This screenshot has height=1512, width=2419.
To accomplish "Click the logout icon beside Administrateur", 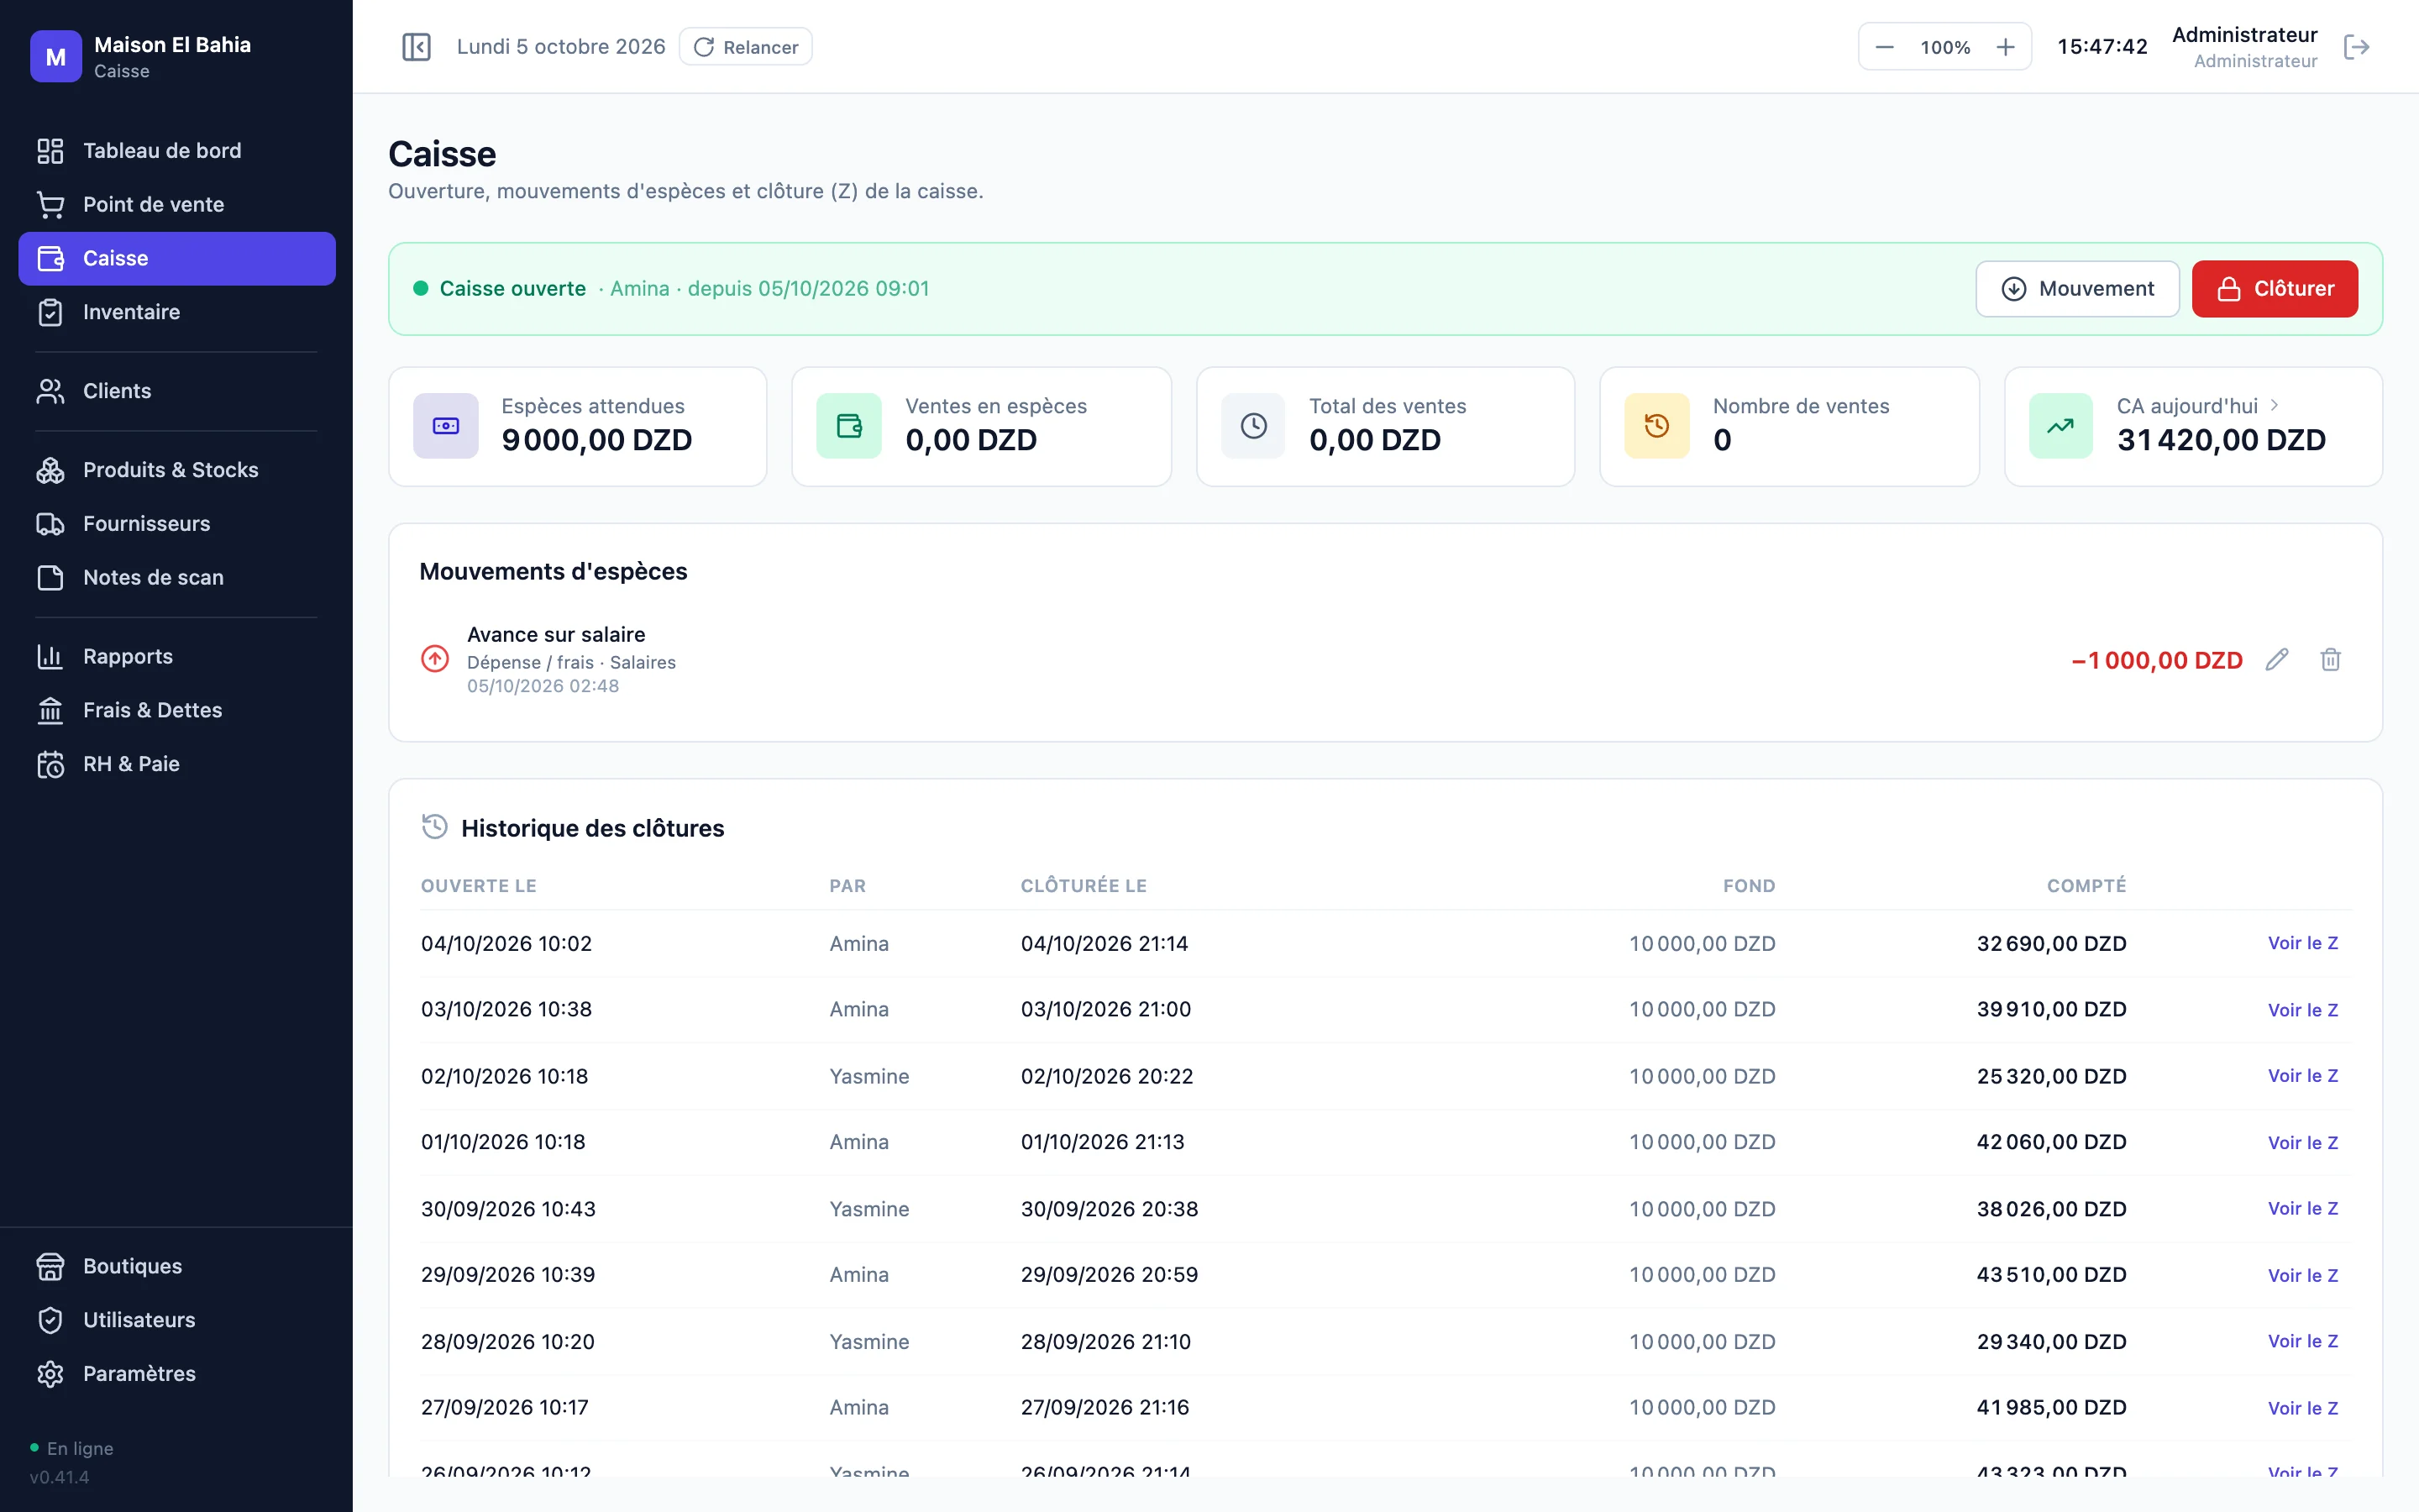I will pyautogui.click(x=2356, y=47).
